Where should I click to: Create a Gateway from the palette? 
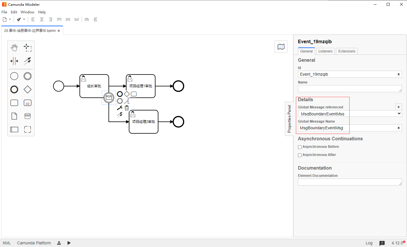[x=28, y=90]
